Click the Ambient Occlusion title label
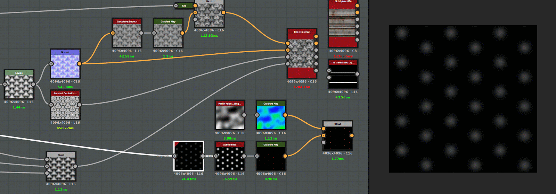The height and width of the screenshot is (194, 556). click(x=65, y=93)
